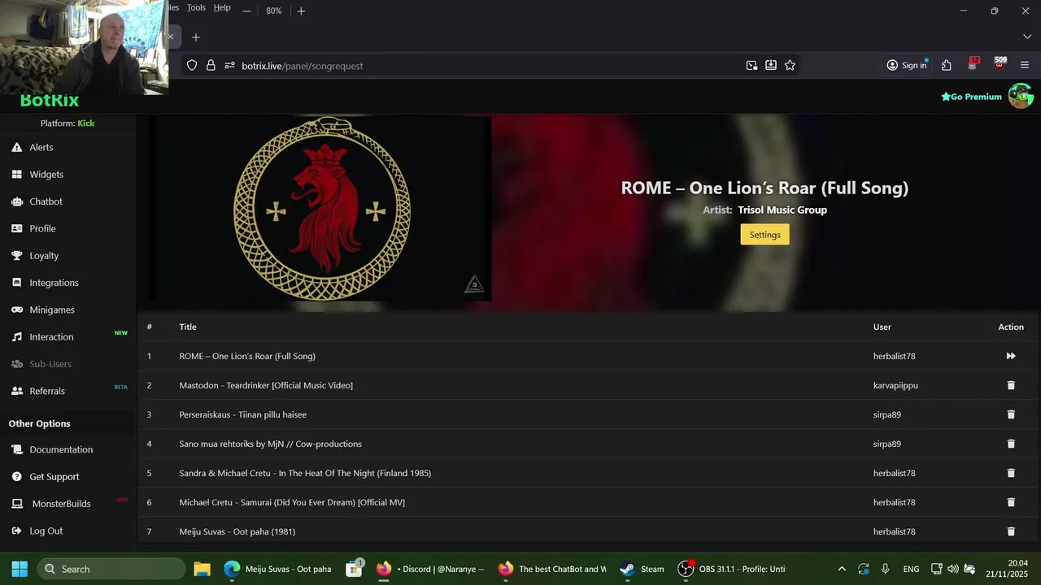Expand the list-all-tabs dropdown arrow
The width and height of the screenshot is (1041, 585).
[x=1026, y=37]
